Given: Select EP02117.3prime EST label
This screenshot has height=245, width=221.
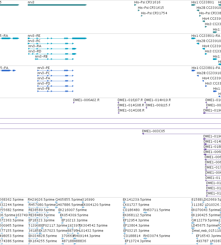Looking at the screenshot, I should coord(54,226).
